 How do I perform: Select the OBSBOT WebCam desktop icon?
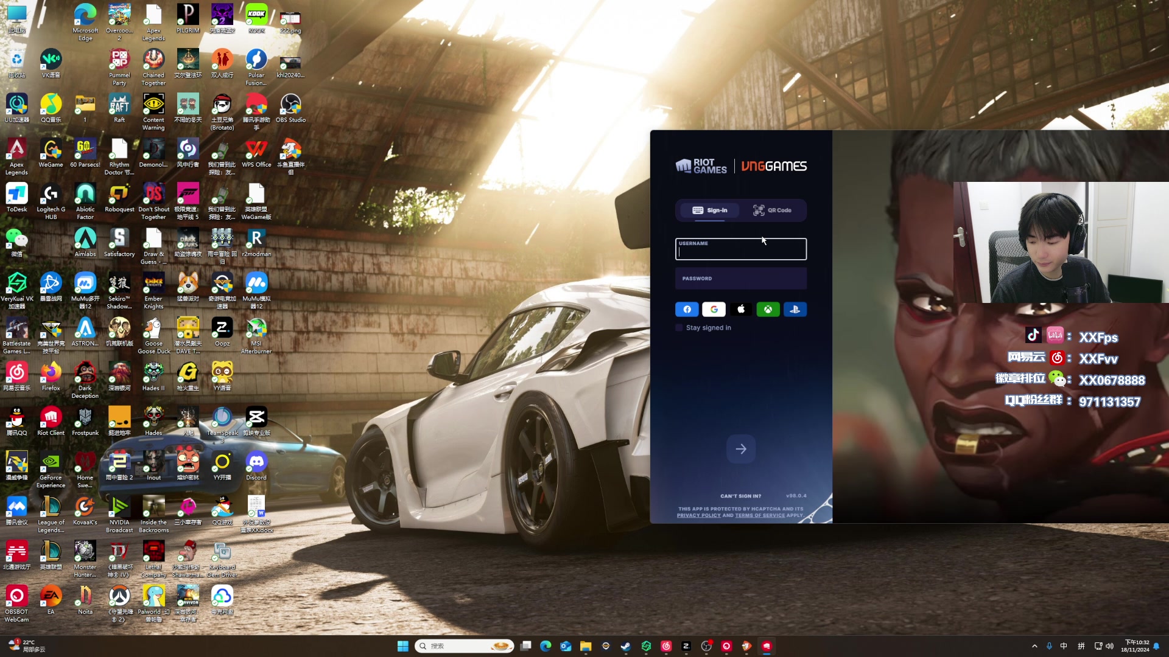pos(17,604)
